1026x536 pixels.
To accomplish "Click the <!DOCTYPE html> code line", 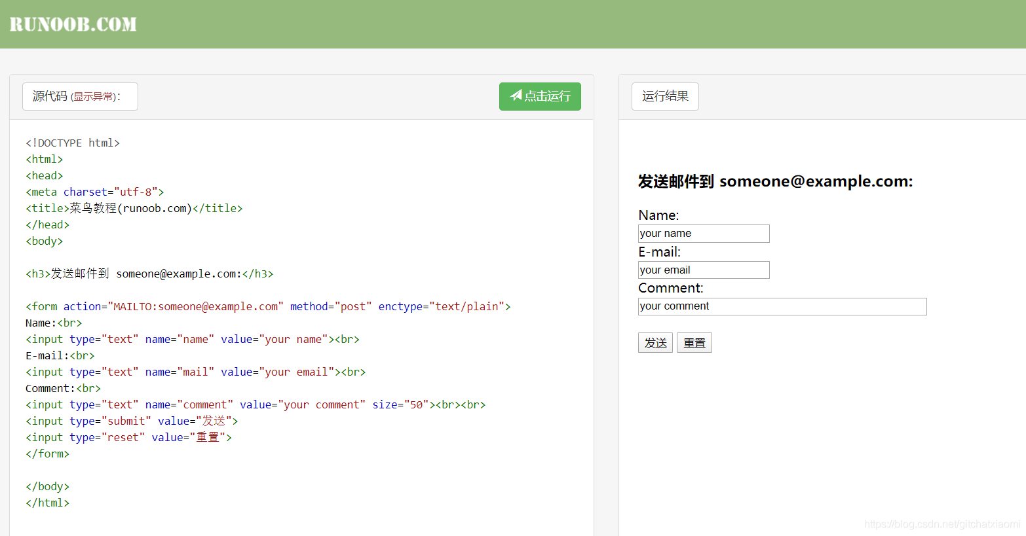I will pyautogui.click(x=73, y=143).
